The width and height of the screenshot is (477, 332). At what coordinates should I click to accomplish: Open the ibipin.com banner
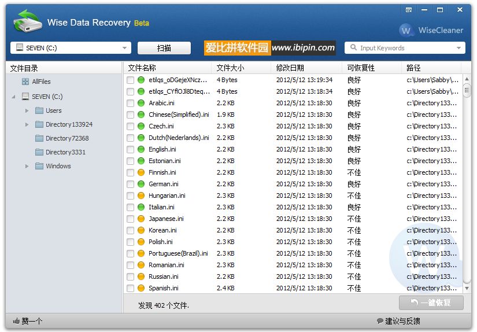click(x=270, y=48)
